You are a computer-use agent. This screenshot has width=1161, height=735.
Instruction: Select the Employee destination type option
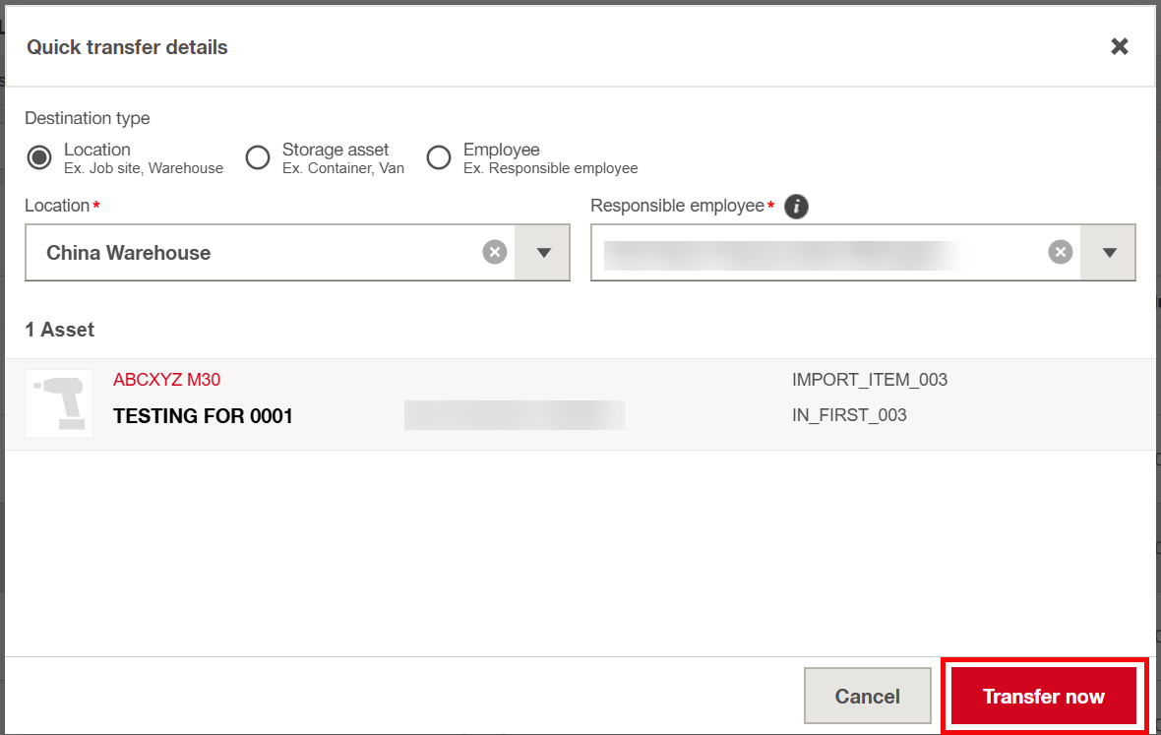tap(439, 157)
